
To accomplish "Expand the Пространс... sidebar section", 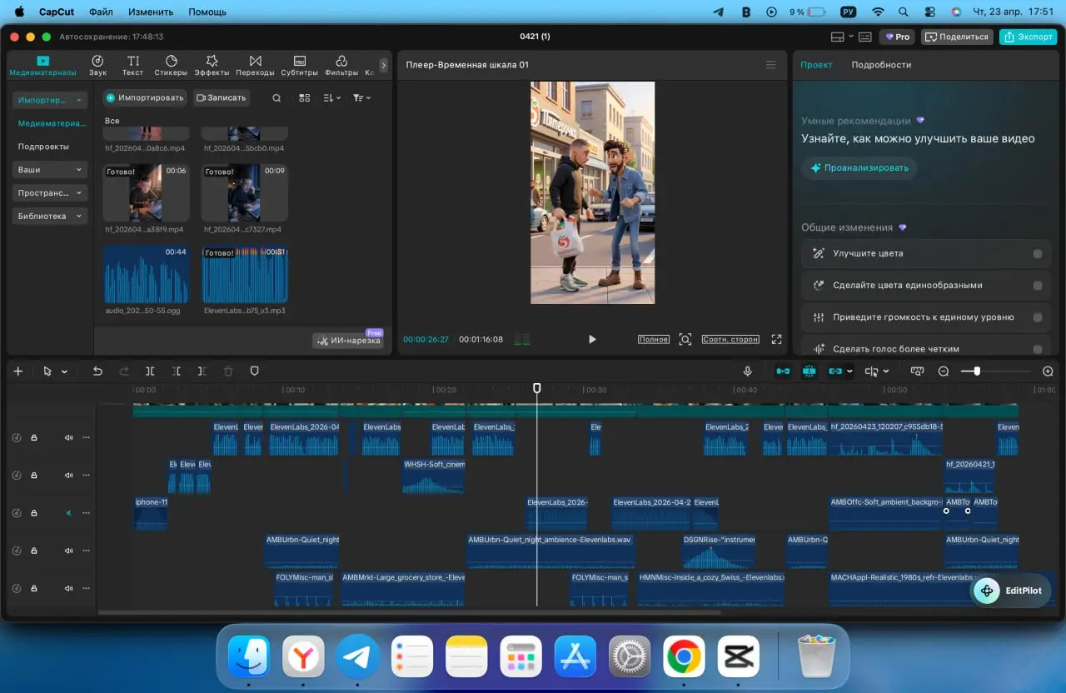I will tap(50, 193).
